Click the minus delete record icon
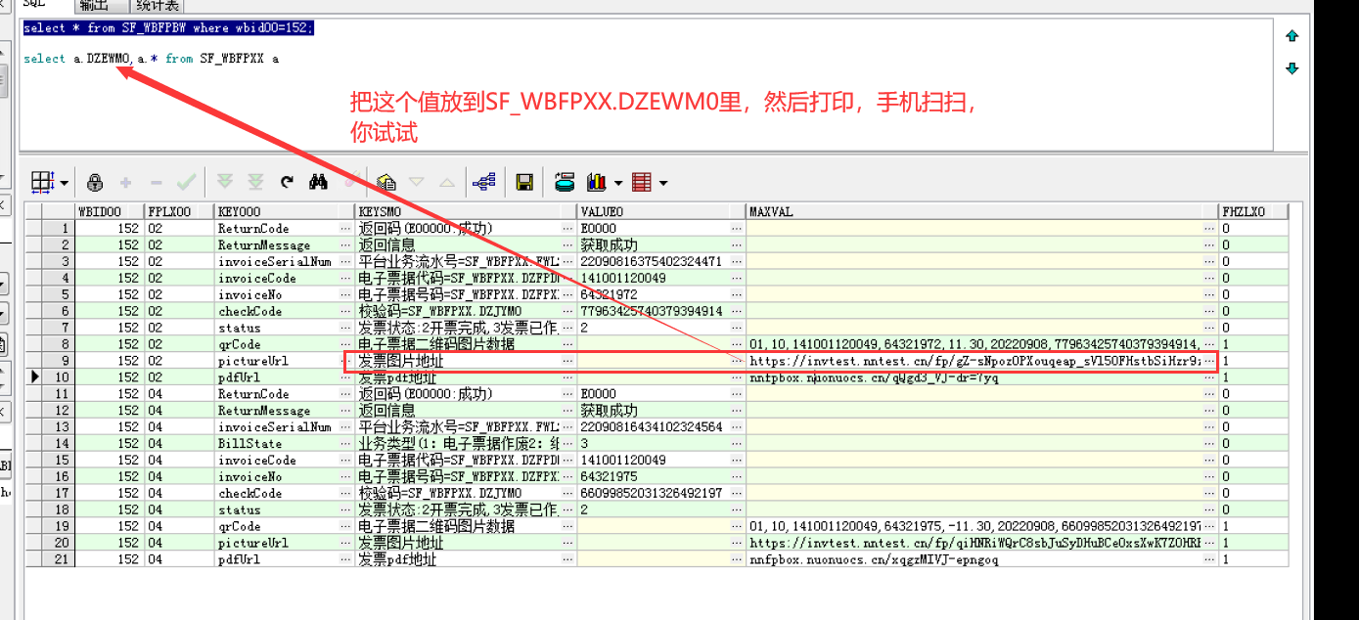The image size is (1359, 620). pyautogui.click(x=156, y=182)
